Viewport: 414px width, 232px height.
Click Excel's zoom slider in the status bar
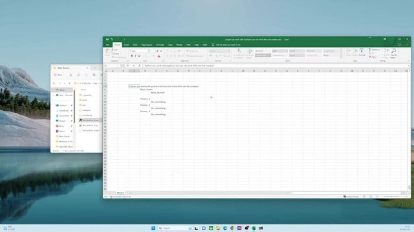(392, 197)
